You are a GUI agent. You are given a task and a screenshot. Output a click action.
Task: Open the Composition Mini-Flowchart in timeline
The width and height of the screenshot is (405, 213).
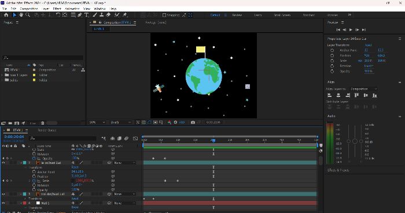[104, 139]
